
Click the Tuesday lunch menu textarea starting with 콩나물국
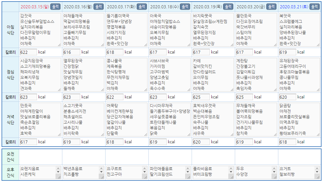coord(127,74)
